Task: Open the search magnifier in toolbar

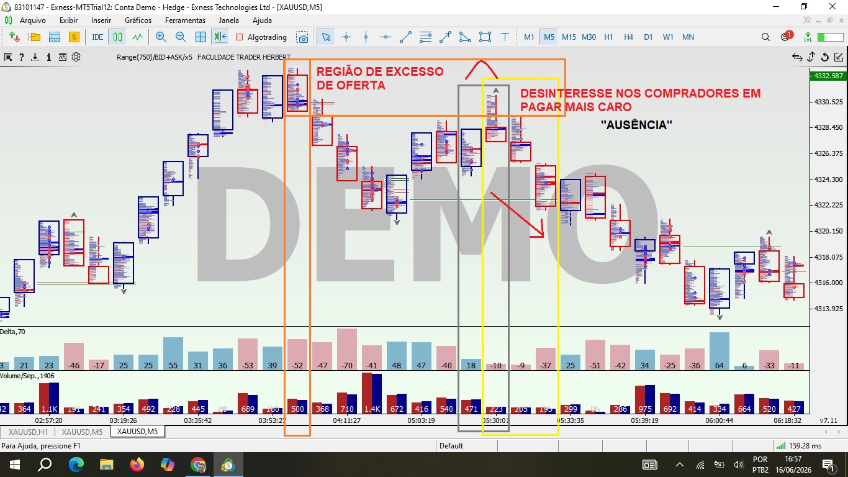Action: (x=765, y=37)
